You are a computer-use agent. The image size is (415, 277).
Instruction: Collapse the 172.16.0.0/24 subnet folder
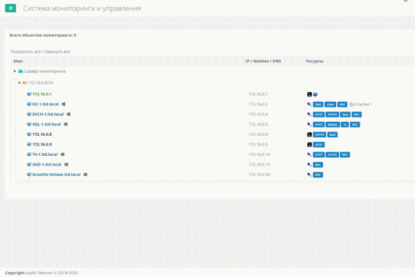pyautogui.click(x=19, y=82)
